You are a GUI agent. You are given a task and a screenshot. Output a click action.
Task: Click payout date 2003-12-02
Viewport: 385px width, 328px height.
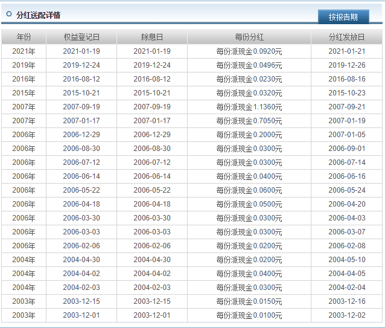(x=347, y=315)
